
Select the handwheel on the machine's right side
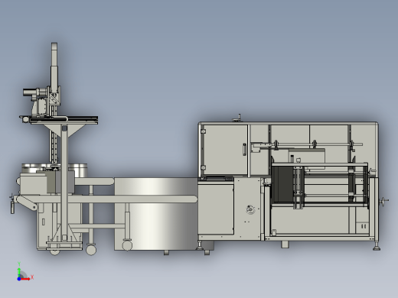pyautogui.click(x=383, y=201)
